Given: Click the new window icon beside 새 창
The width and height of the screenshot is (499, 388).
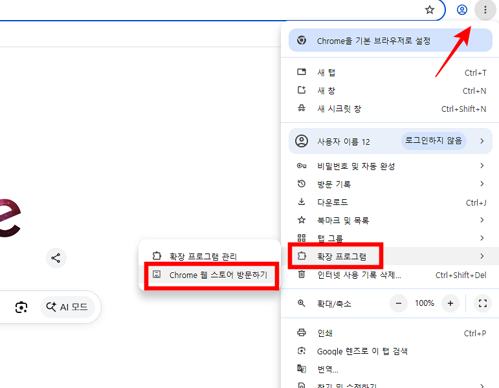Looking at the screenshot, I should pyautogui.click(x=302, y=91).
